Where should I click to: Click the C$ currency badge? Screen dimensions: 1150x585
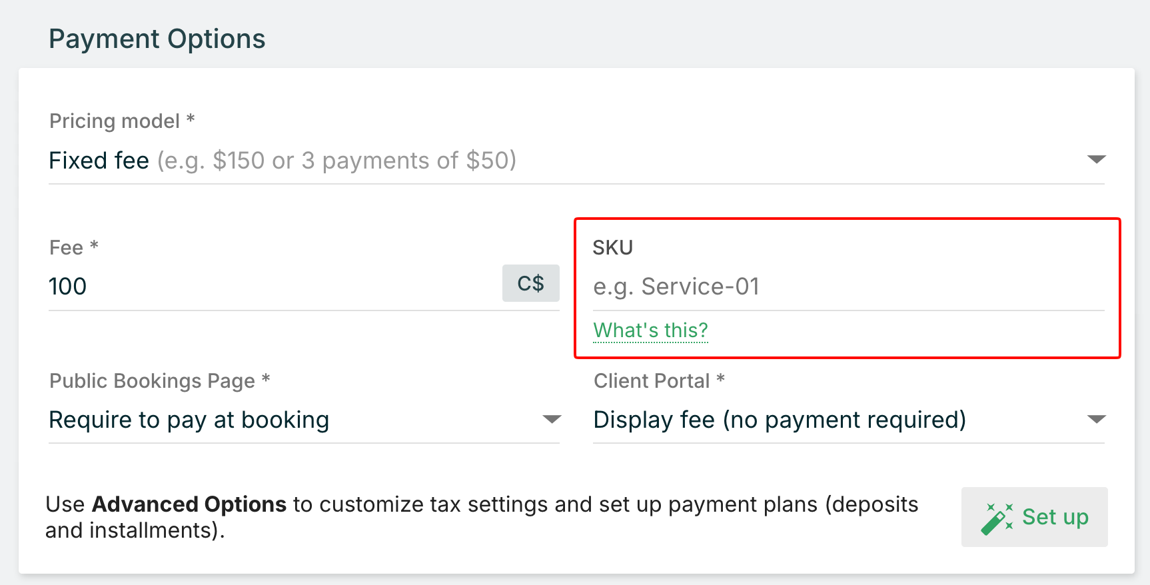pyautogui.click(x=531, y=283)
